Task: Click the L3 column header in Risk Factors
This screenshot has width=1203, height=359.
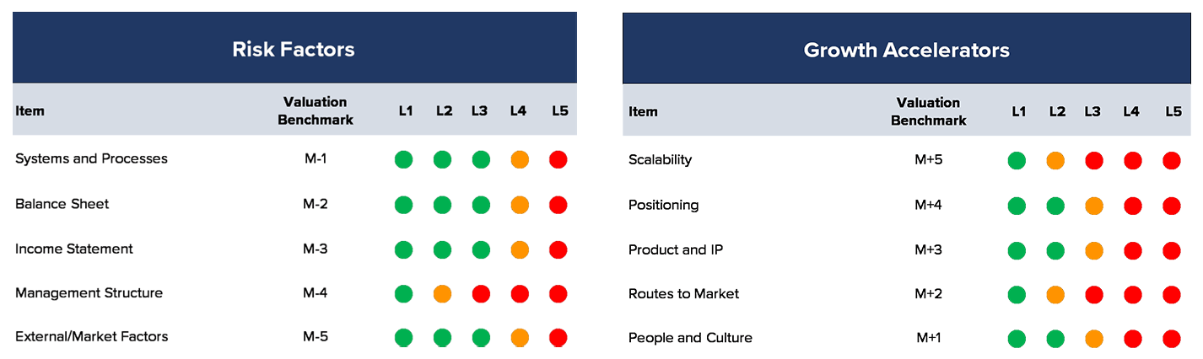Action: (479, 110)
